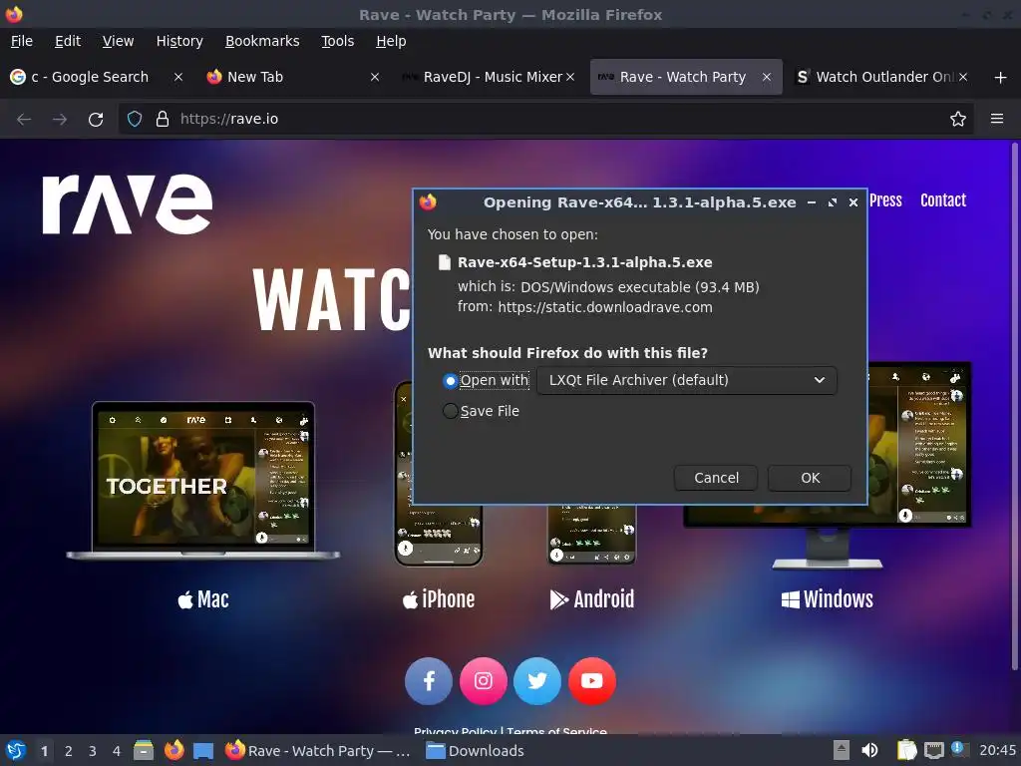Activate the Downloads taskbar window button
The width and height of the screenshot is (1021, 766).
tap(475, 751)
